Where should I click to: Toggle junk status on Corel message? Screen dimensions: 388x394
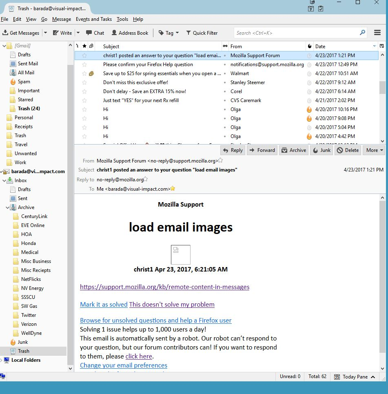click(309, 91)
